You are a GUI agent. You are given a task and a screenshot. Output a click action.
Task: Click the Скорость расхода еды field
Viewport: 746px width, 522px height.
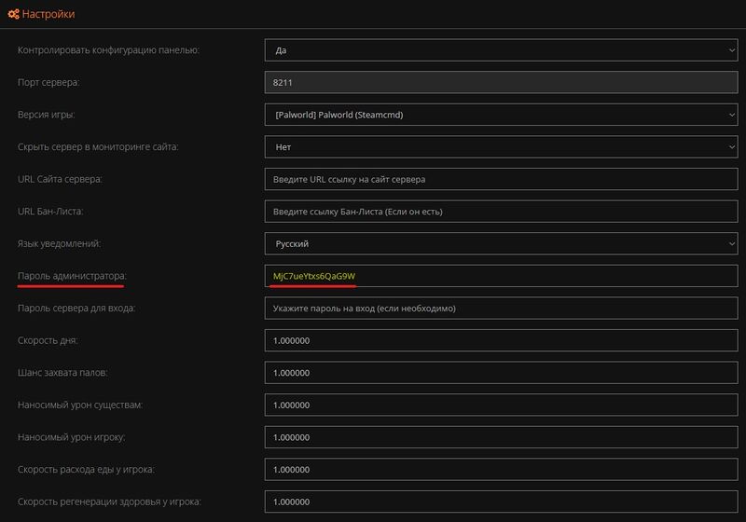pos(501,470)
